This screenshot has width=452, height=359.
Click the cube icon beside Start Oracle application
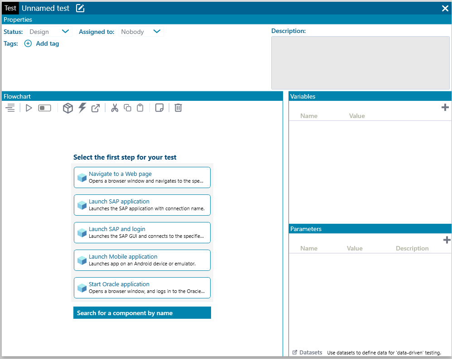point(82,288)
